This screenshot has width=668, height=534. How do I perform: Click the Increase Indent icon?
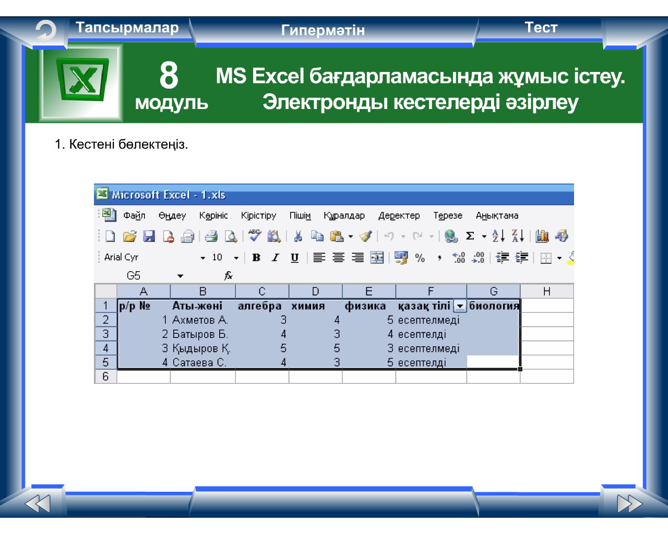(521, 258)
